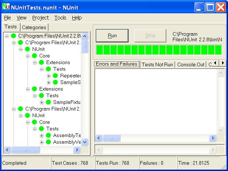The height and width of the screenshot is (171, 228).
Task: Click 'Tests Run : 768' in status bar
Action: pos(112,163)
